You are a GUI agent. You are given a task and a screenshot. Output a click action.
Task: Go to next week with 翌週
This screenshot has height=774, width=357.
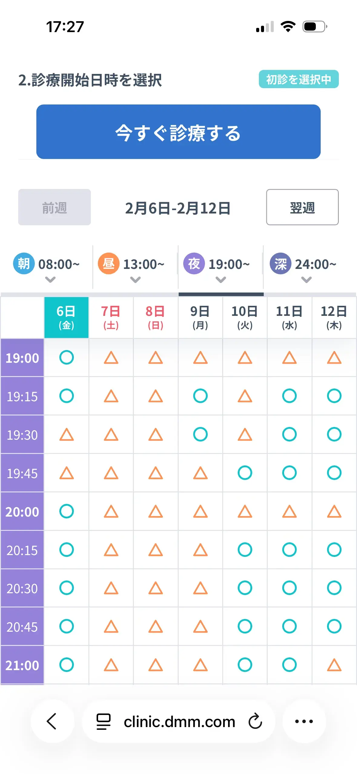(302, 207)
